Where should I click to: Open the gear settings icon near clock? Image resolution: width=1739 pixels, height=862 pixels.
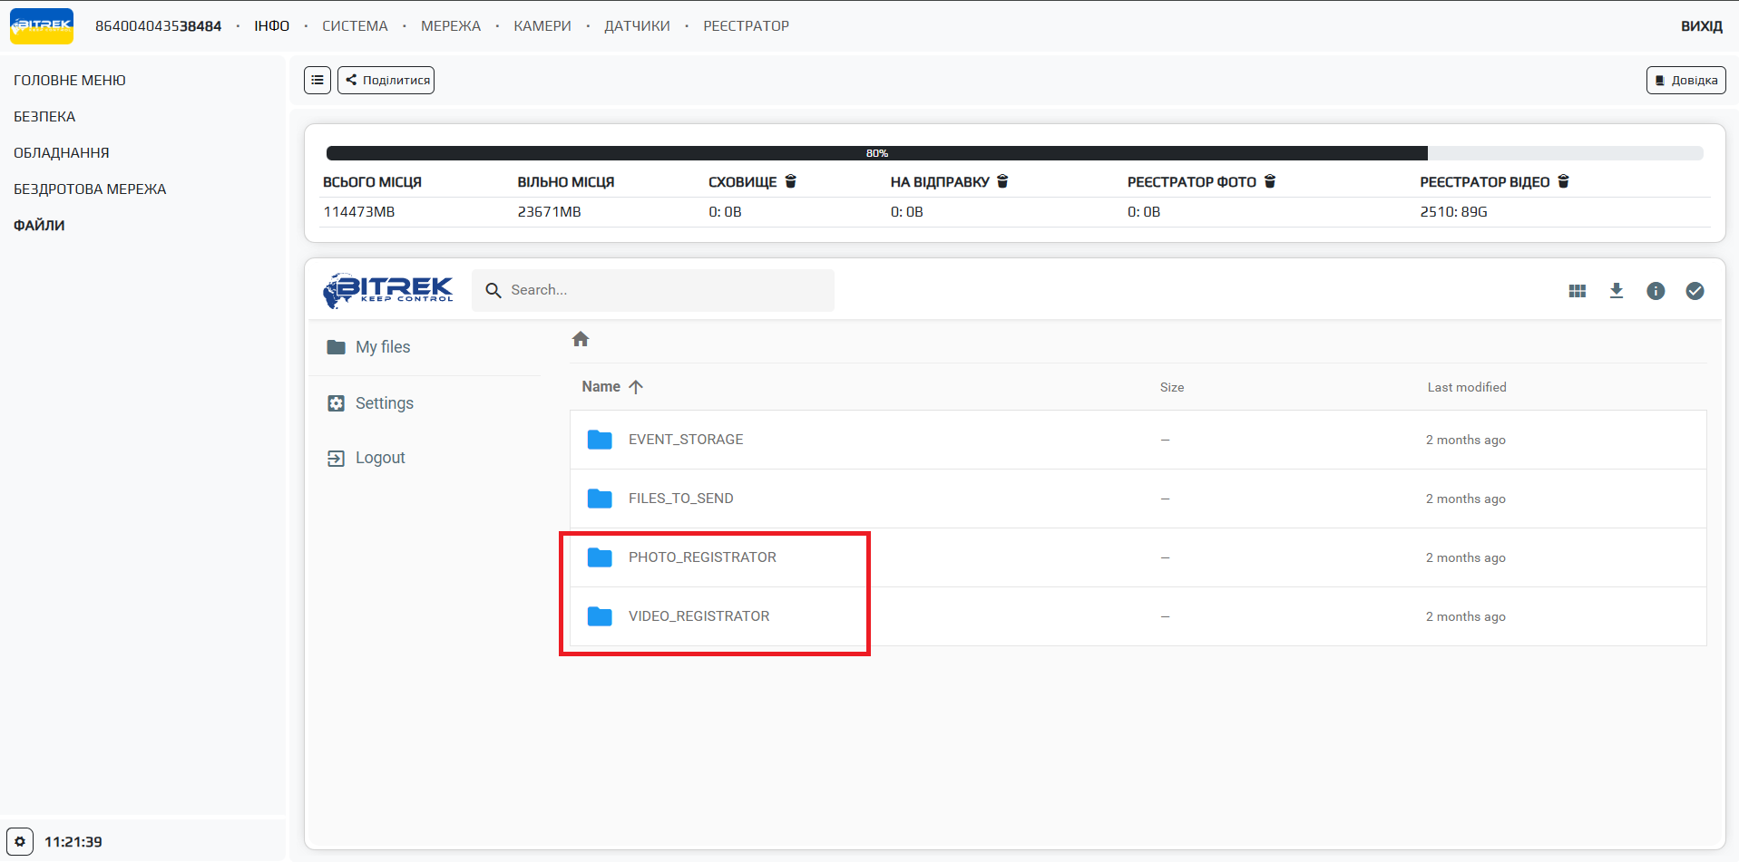20,841
